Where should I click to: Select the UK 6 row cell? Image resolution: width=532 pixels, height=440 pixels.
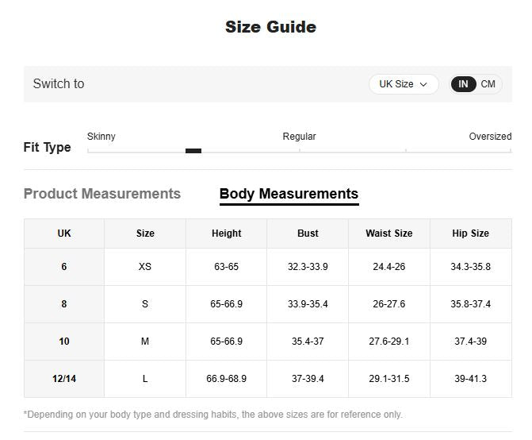point(64,267)
